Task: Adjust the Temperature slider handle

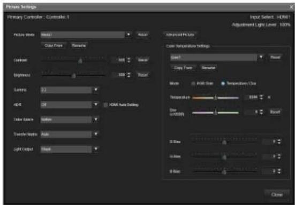Action: coord(216,98)
